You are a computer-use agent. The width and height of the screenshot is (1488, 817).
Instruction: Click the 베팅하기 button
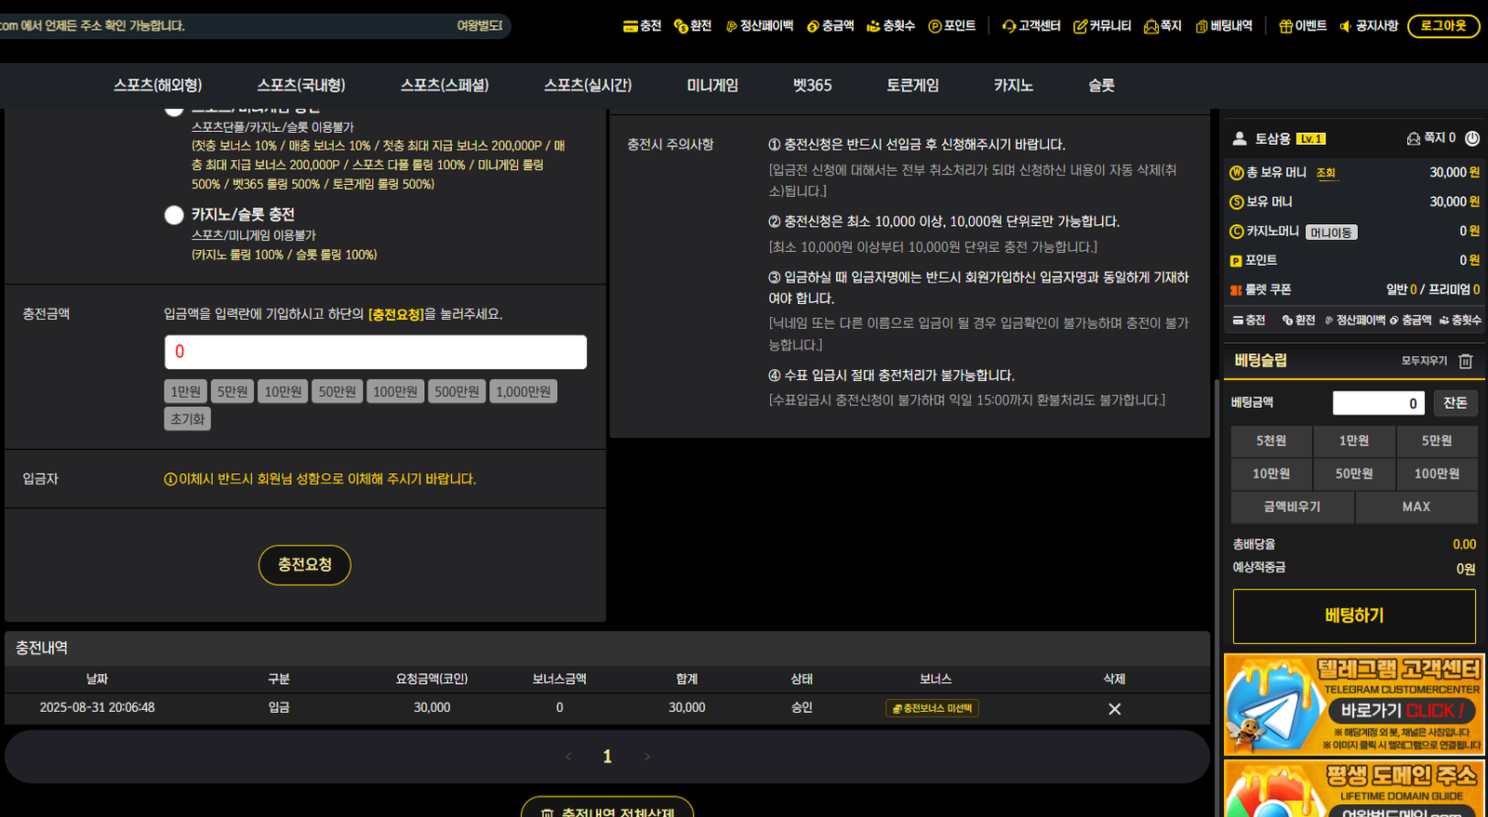click(x=1353, y=615)
